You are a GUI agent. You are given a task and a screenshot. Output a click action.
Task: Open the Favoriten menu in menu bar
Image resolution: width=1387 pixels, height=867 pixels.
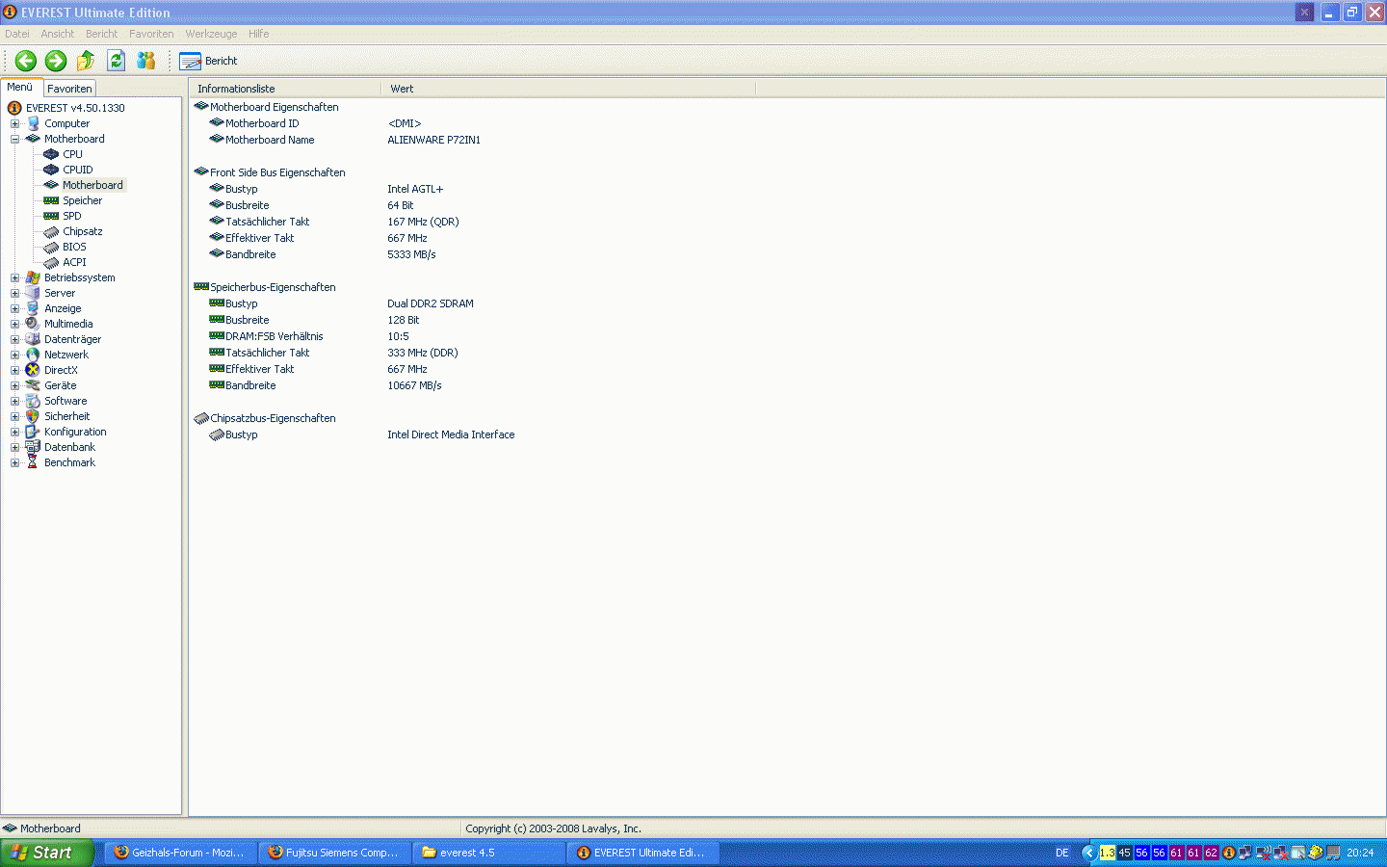151,34
